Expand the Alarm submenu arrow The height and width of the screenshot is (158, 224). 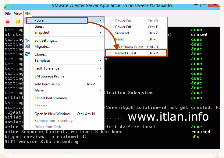[100, 90]
